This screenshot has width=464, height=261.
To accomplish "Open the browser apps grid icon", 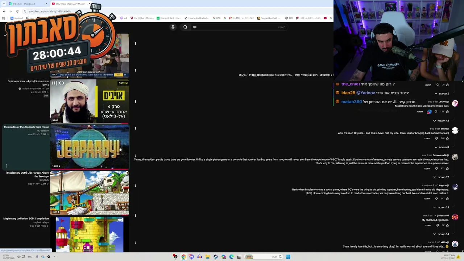I will [4, 18].
